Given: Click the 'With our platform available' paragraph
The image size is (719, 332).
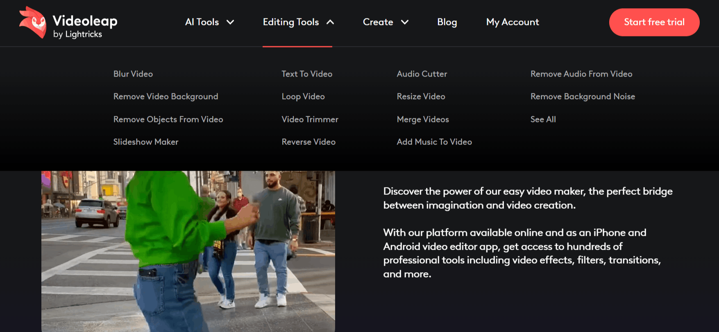Looking at the screenshot, I should (x=522, y=253).
